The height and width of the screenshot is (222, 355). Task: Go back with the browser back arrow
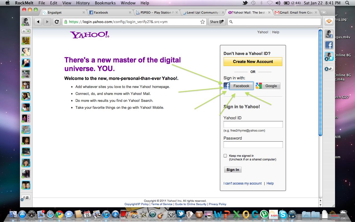click(x=39, y=22)
